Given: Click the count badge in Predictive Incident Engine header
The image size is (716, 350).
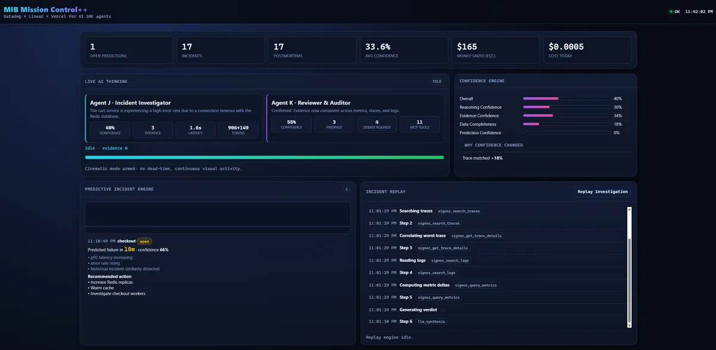Looking at the screenshot, I should tap(346, 189).
